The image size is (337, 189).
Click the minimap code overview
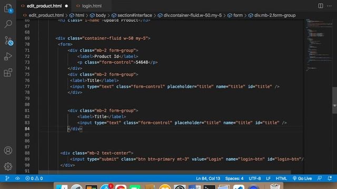(319, 45)
